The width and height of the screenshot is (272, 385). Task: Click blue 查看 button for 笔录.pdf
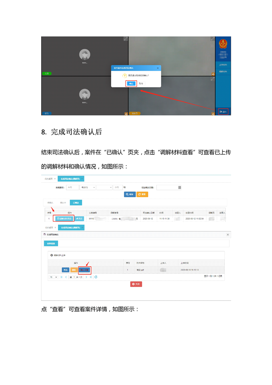point(65,270)
